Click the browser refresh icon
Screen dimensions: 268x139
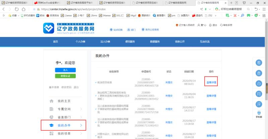[17, 9]
